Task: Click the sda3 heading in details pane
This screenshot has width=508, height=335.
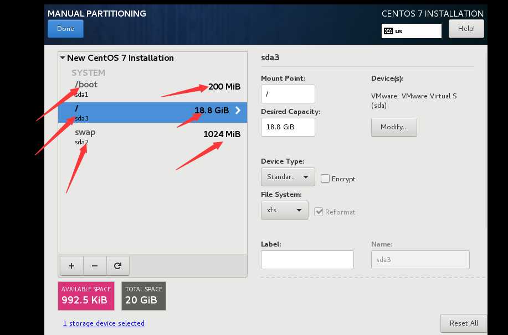Action: pos(270,57)
